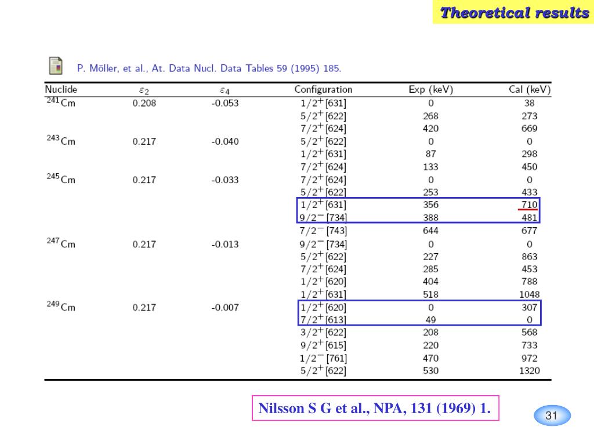Image resolution: width=594 pixels, height=445 pixels.
Task: Click the slide number 31 badge
Action: point(552,415)
